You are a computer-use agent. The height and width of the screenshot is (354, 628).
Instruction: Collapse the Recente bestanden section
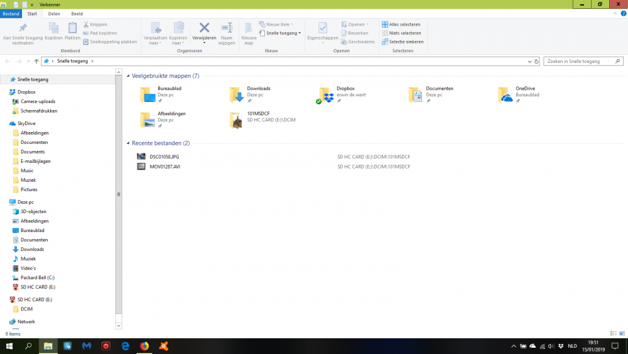pyautogui.click(x=129, y=143)
